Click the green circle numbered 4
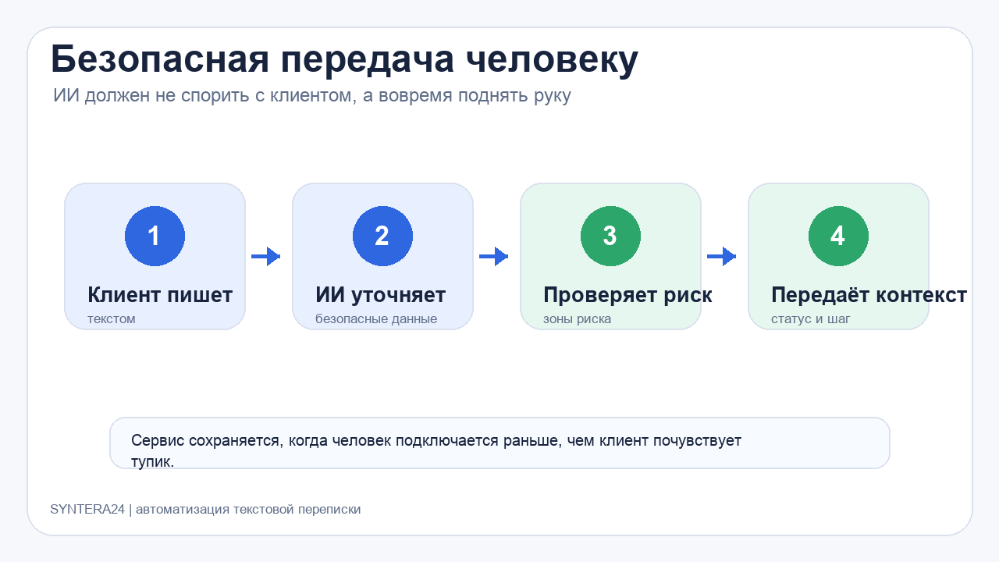The image size is (999, 562). point(838,236)
